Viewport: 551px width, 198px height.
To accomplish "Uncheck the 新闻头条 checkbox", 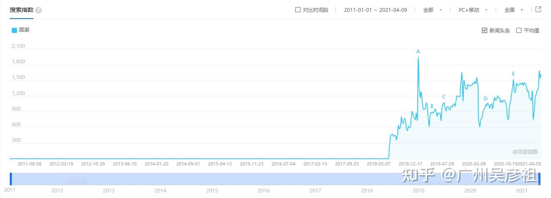I will coord(485,30).
